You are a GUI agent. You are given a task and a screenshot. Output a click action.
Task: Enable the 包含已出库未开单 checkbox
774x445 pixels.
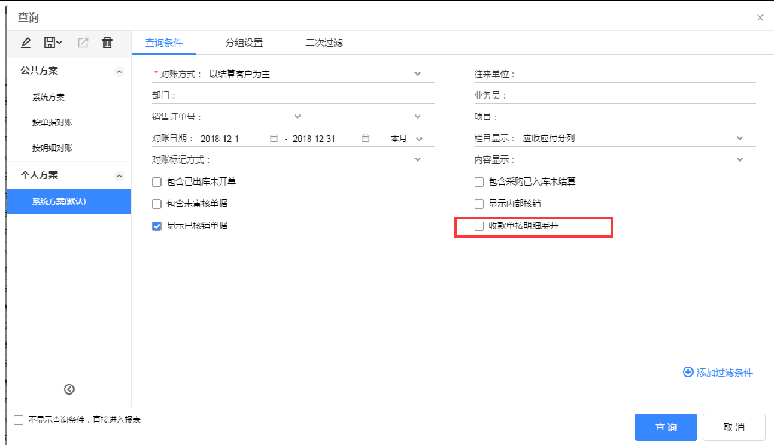click(x=157, y=182)
